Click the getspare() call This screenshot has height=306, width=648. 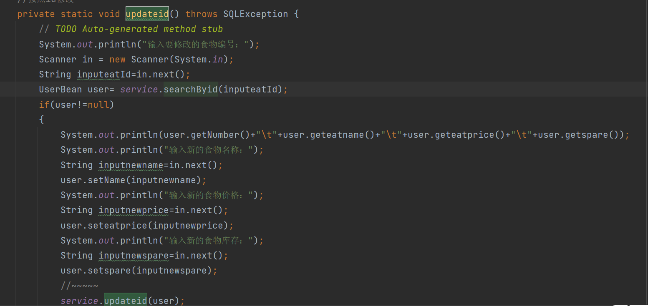click(592, 135)
